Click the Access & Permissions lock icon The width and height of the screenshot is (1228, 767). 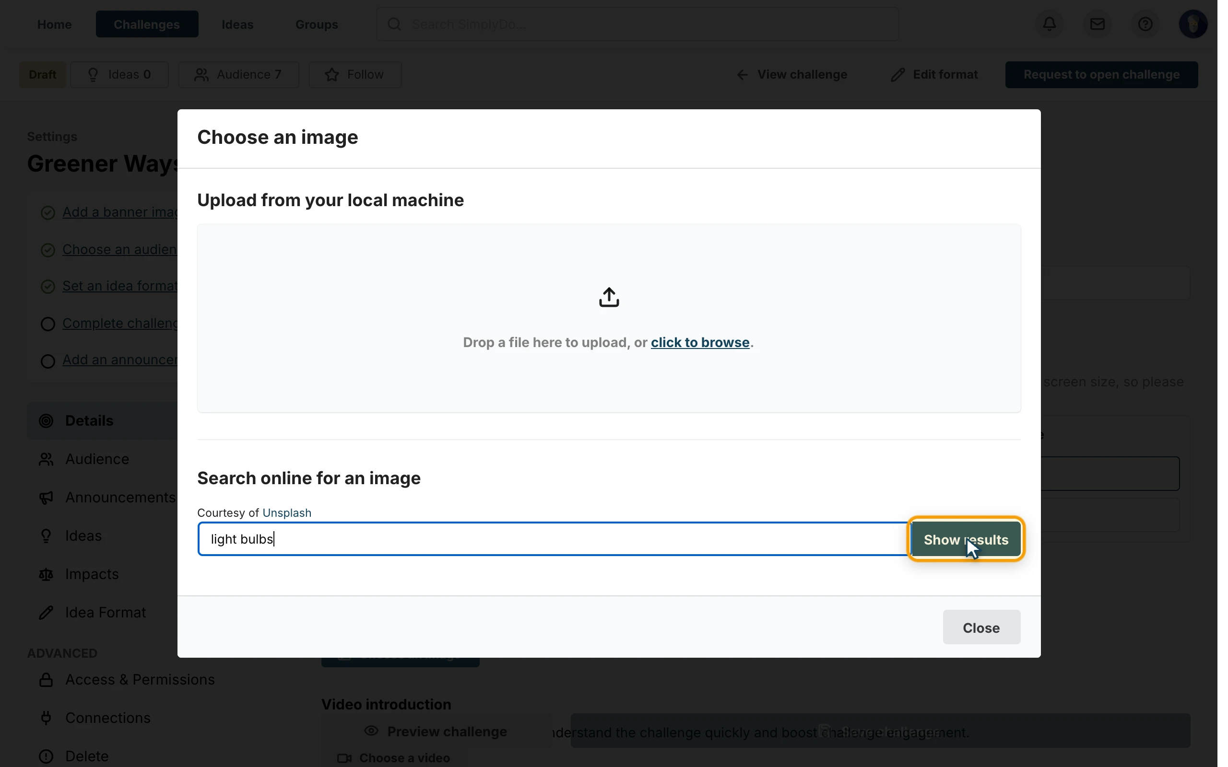point(46,680)
